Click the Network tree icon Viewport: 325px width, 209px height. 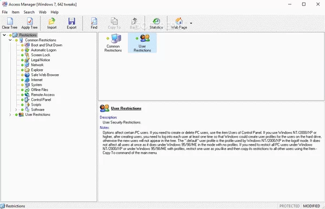[x=27, y=65]
